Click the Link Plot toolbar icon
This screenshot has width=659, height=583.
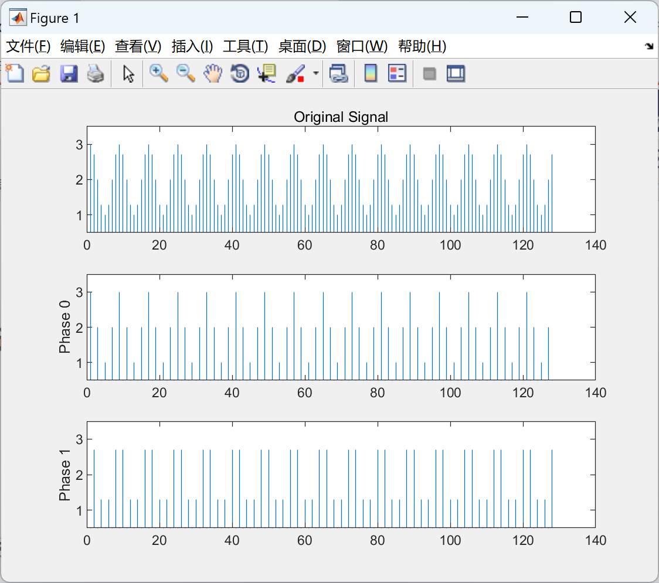(x=339, y=73)
